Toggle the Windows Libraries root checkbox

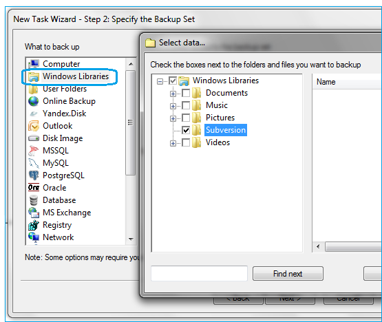173,80
